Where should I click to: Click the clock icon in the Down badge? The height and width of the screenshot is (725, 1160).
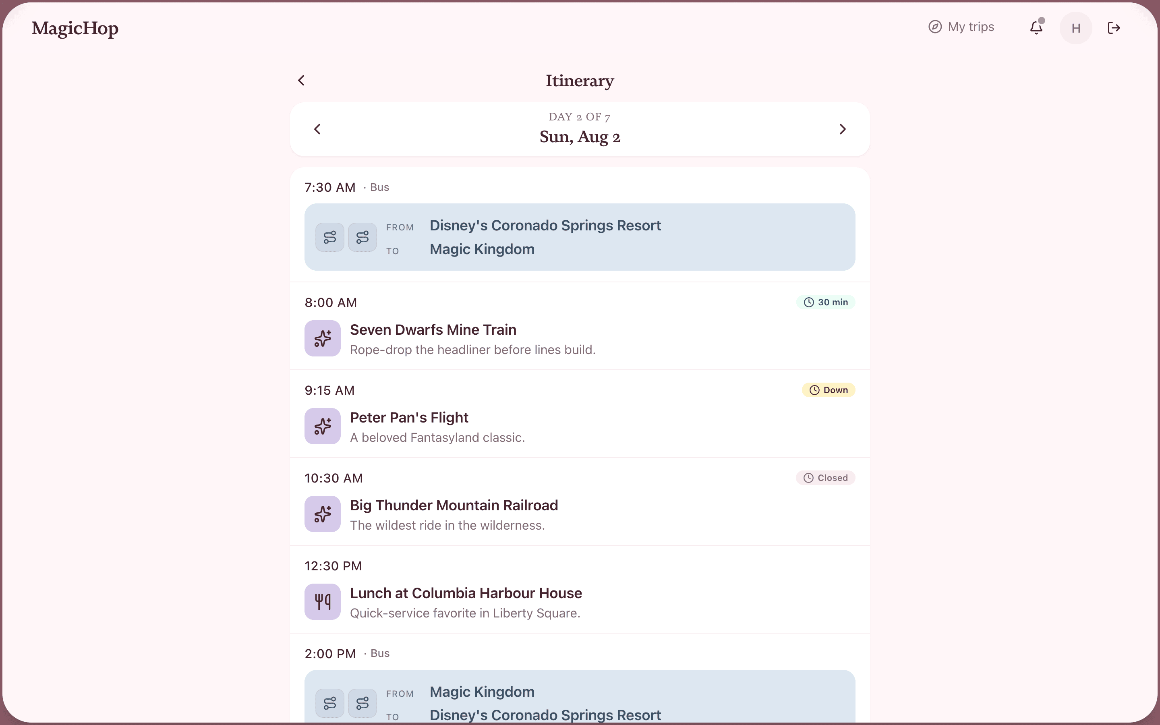tap(814, 390)
